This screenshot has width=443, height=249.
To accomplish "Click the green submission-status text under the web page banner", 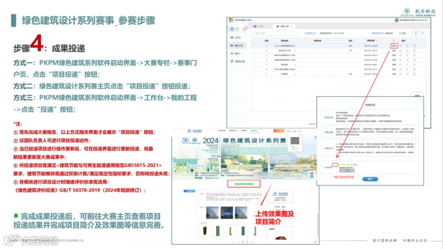I will point(244,184).
